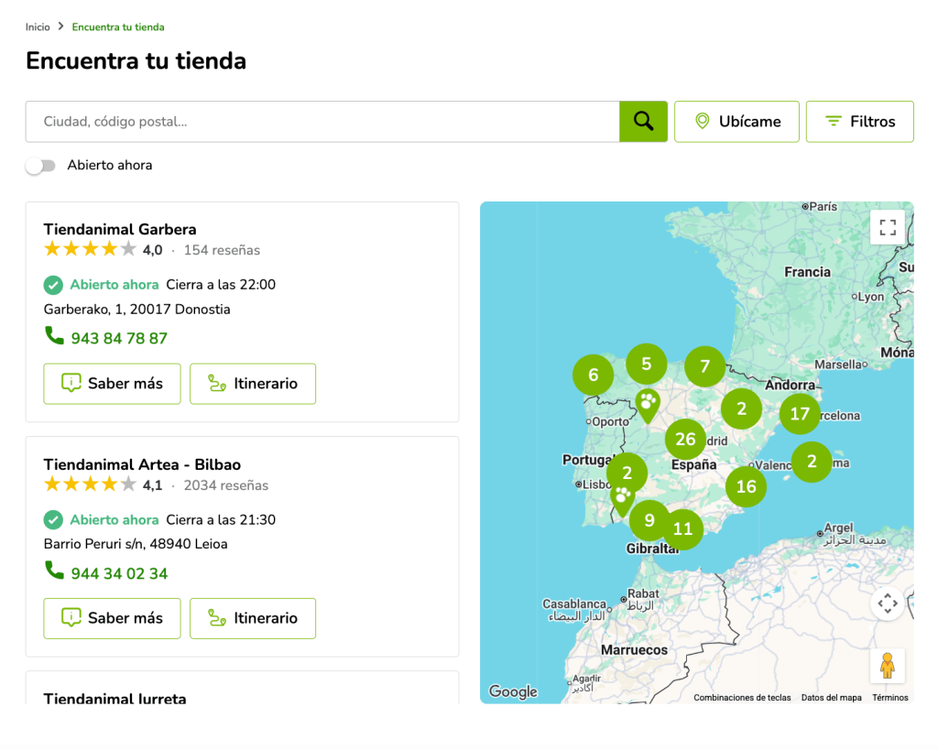Go to Inicio breadcrumb
Viewport: 938px width, 750px height.
click(38, 27)
